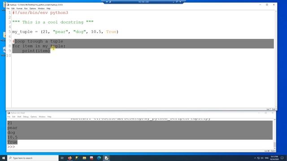
Task: Close the tuple.py editor window
Action: (x=274, y=4)
